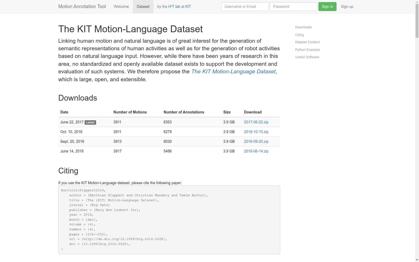Open Useful Software sidebar link
The width and height of the screenshot is (419, 262).
click(x=307, y=57)
